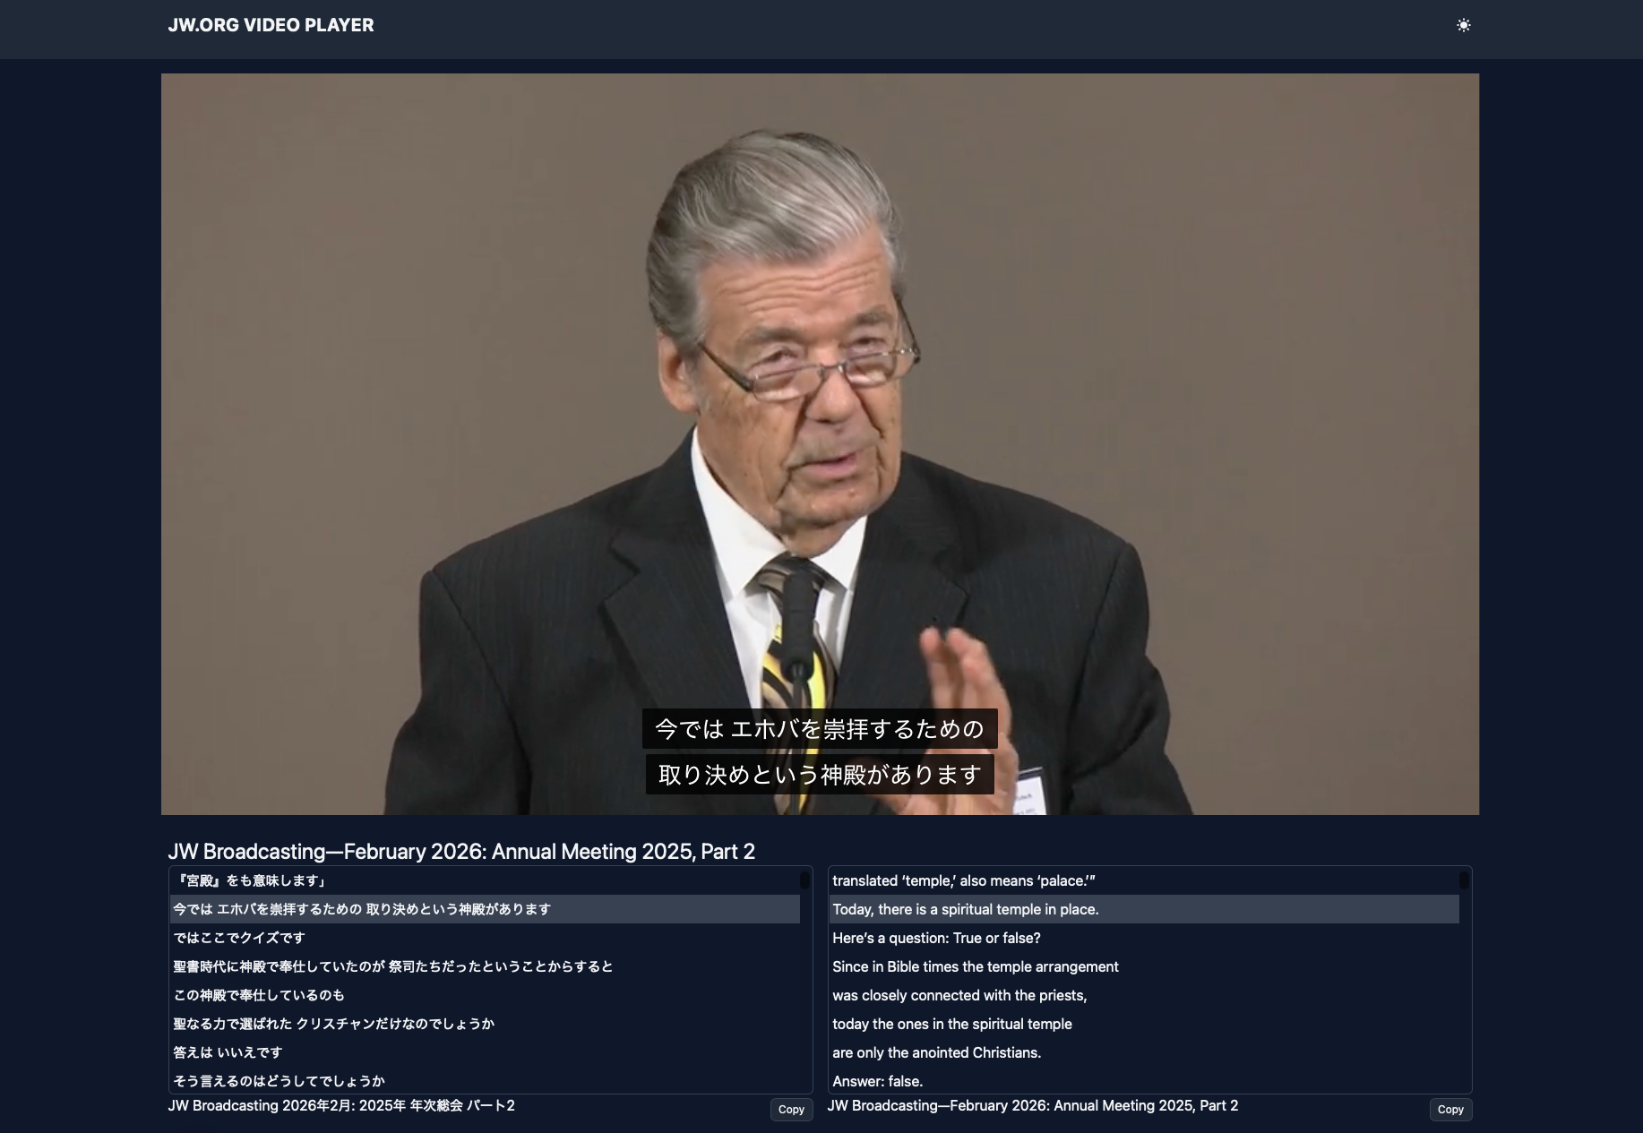
Task: Jump to Japanese line "この神殿で奉仕しているのも"
Action: click(259, 995)
